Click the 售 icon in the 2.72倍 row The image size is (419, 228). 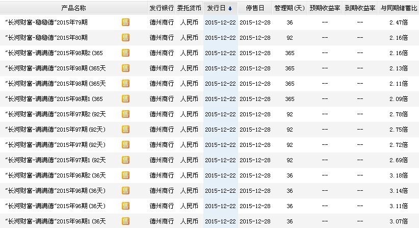[125, 145]
